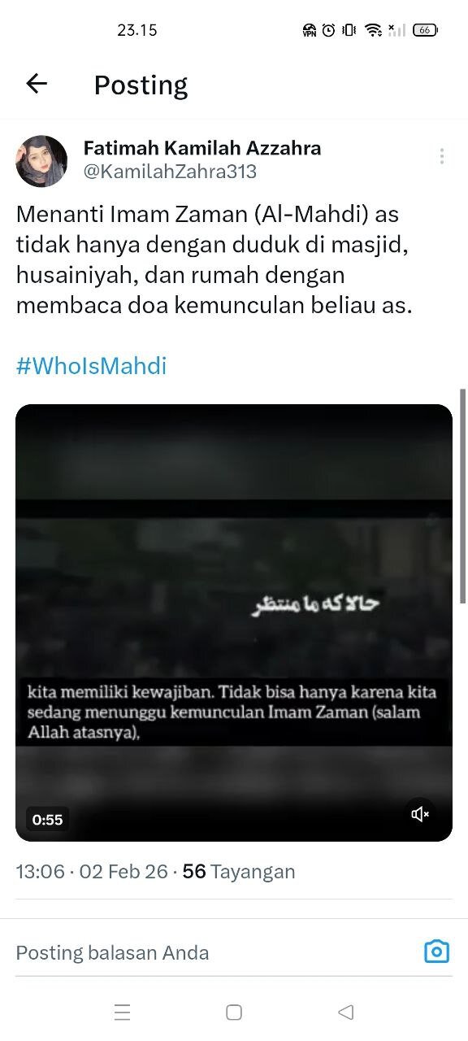The image size is (468, 1041).
Task: Tap the camera icon in reply bar
Action: click(x=436, y=952)
